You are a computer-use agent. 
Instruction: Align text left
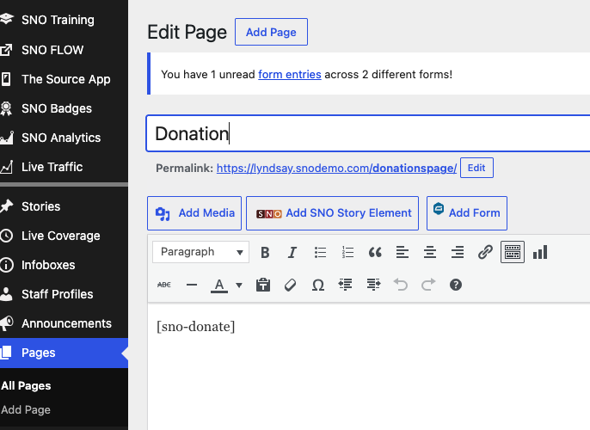tap(403, 252)
